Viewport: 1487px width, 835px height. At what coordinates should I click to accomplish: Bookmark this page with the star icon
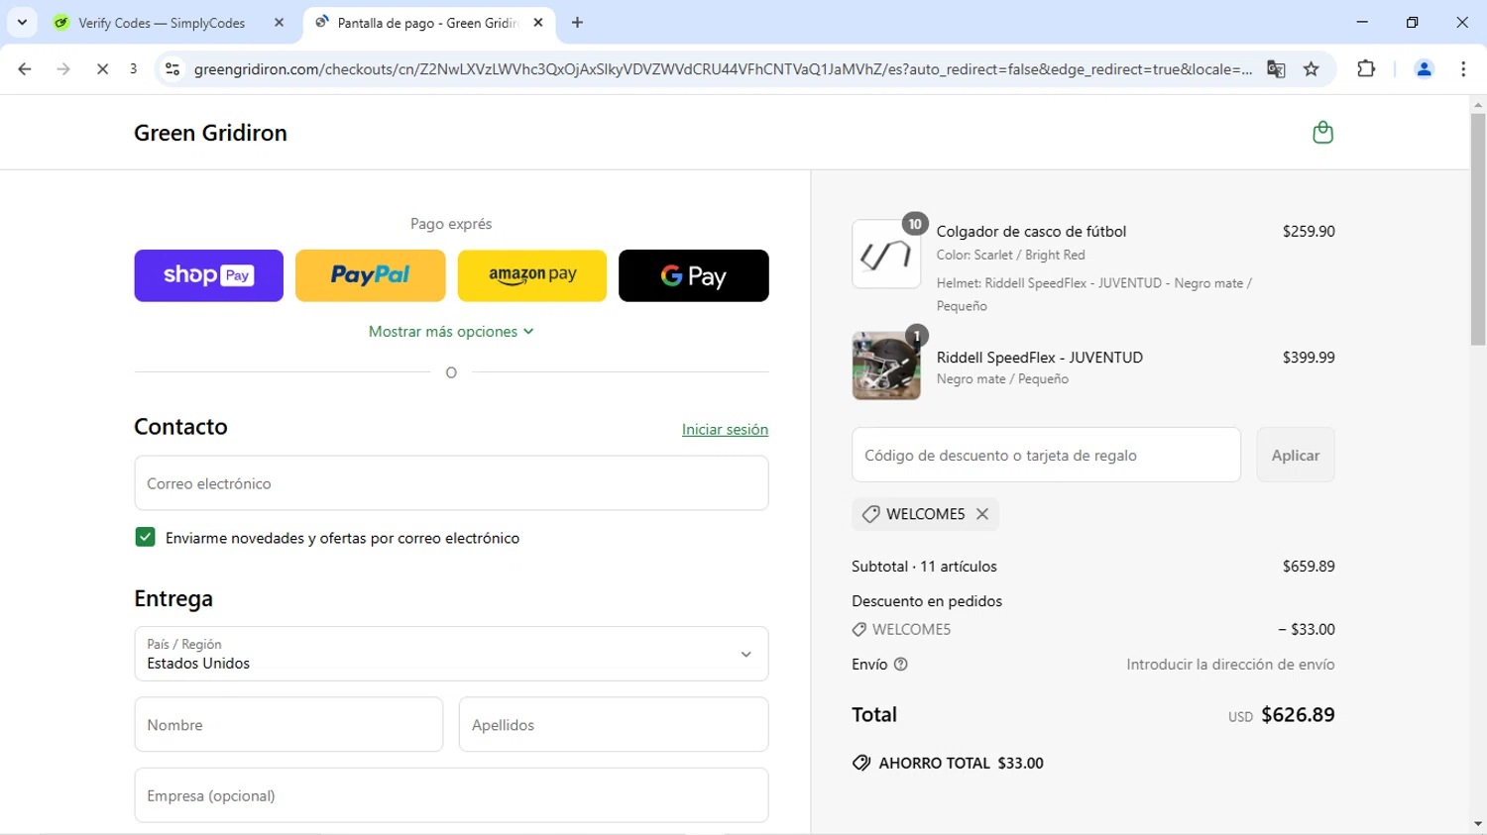click(1312, 69)
